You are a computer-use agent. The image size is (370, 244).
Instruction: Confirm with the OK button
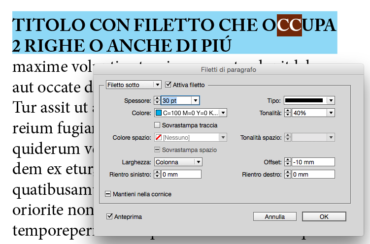coord(324,216)
